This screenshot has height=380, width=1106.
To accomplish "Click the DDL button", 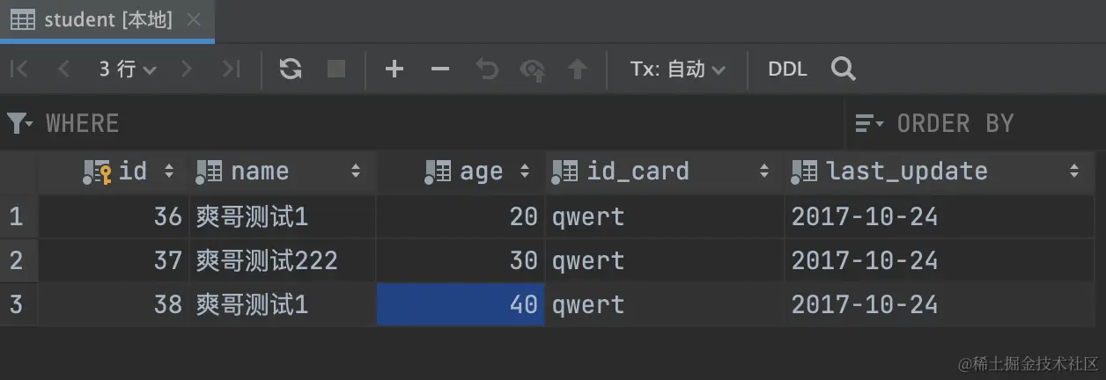I will [x=787, y=69].
